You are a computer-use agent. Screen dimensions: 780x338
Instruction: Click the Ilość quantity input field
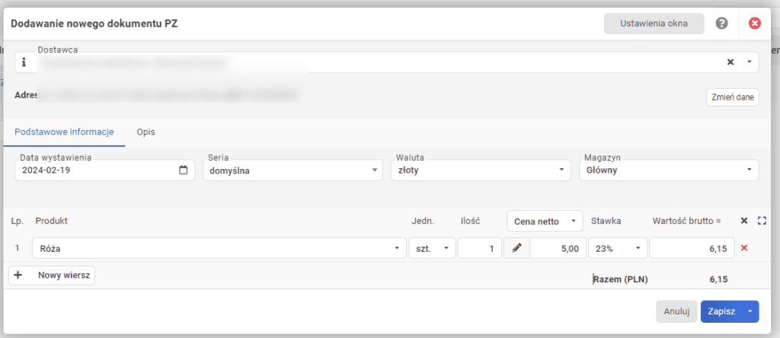tap(479, 248)
